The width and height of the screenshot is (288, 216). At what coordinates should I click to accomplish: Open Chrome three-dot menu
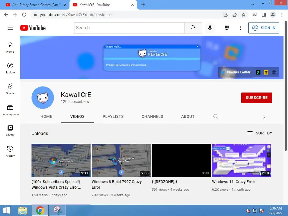pos(282,15)
